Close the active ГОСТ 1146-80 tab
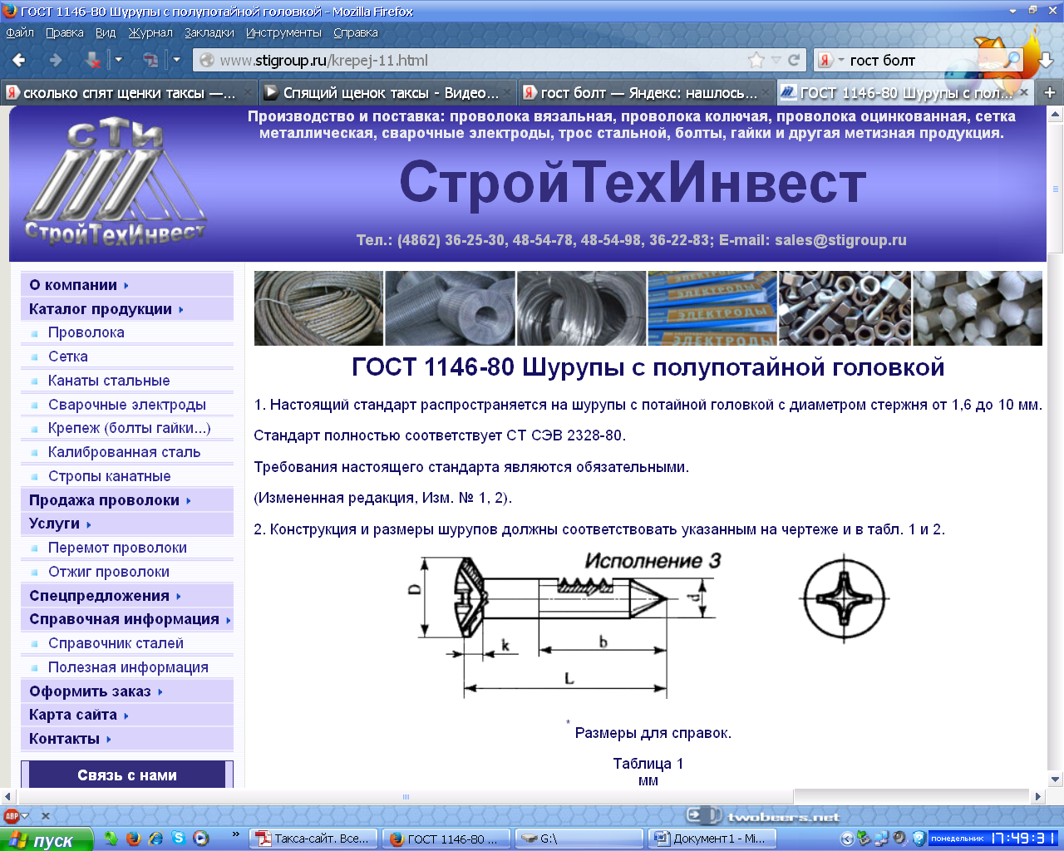1064x851 pixels. pos(1024,92)
